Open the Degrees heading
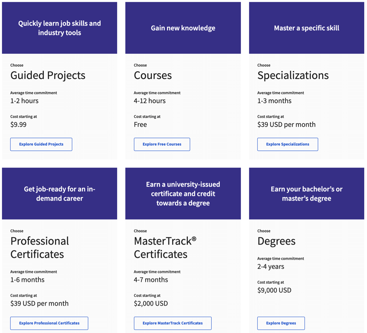The width and height of the screenshot is (367, 333). click(x=276, y=241)
